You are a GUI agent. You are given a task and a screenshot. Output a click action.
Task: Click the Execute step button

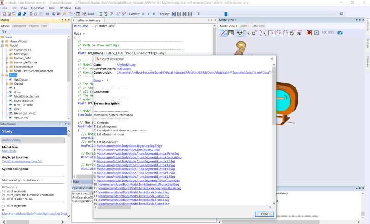pyautogui.click(x=154, y=14)
